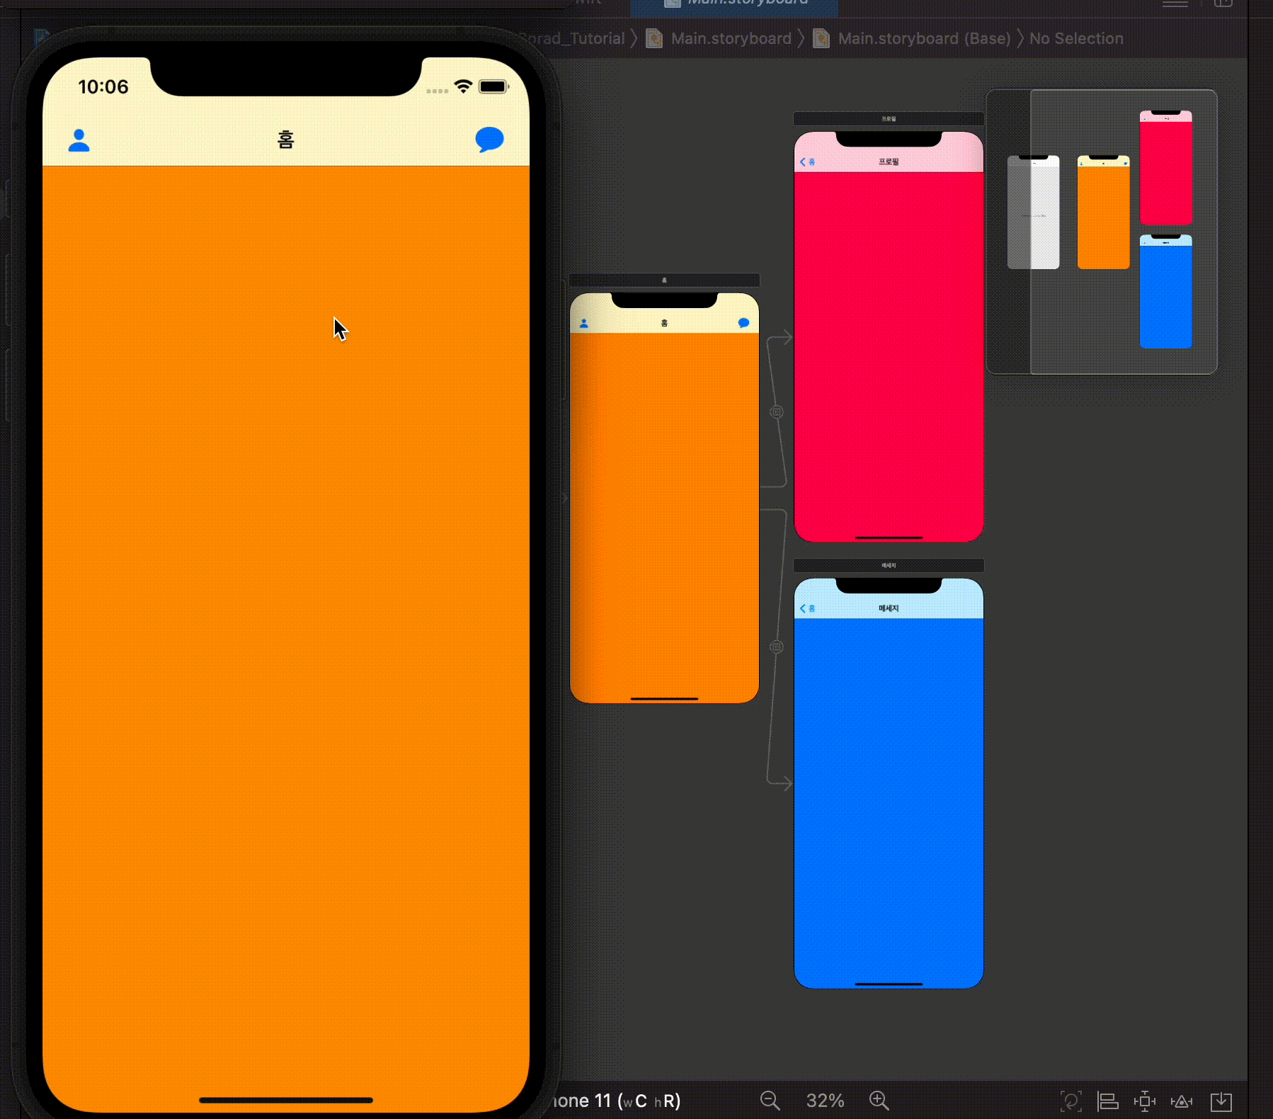1273x1119 pixels.
Task: Click the blue scene thumbnail in the minimap
Action: point(1165,291)
